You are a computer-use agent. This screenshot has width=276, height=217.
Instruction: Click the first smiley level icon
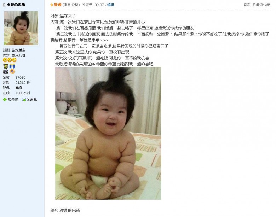pos(5,60)
